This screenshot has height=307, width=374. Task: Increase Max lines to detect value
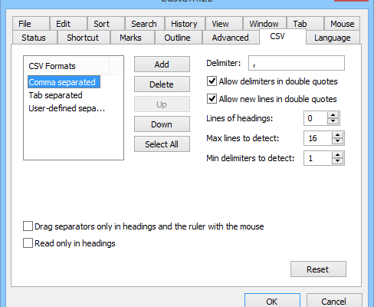pyautogui.click(x=338, y=135)
